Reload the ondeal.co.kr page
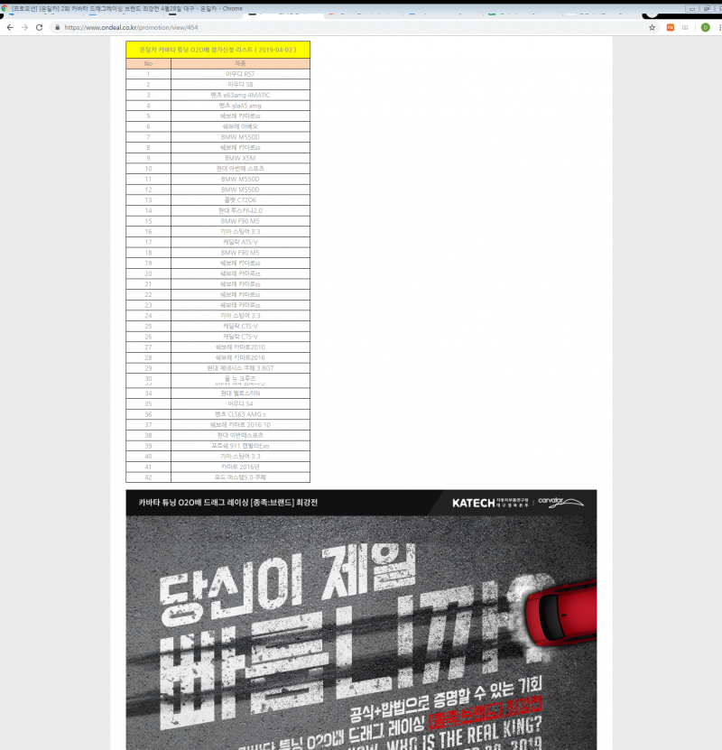Screen dimensions: 722x750 pyautogui.click(x=39, y=28)
